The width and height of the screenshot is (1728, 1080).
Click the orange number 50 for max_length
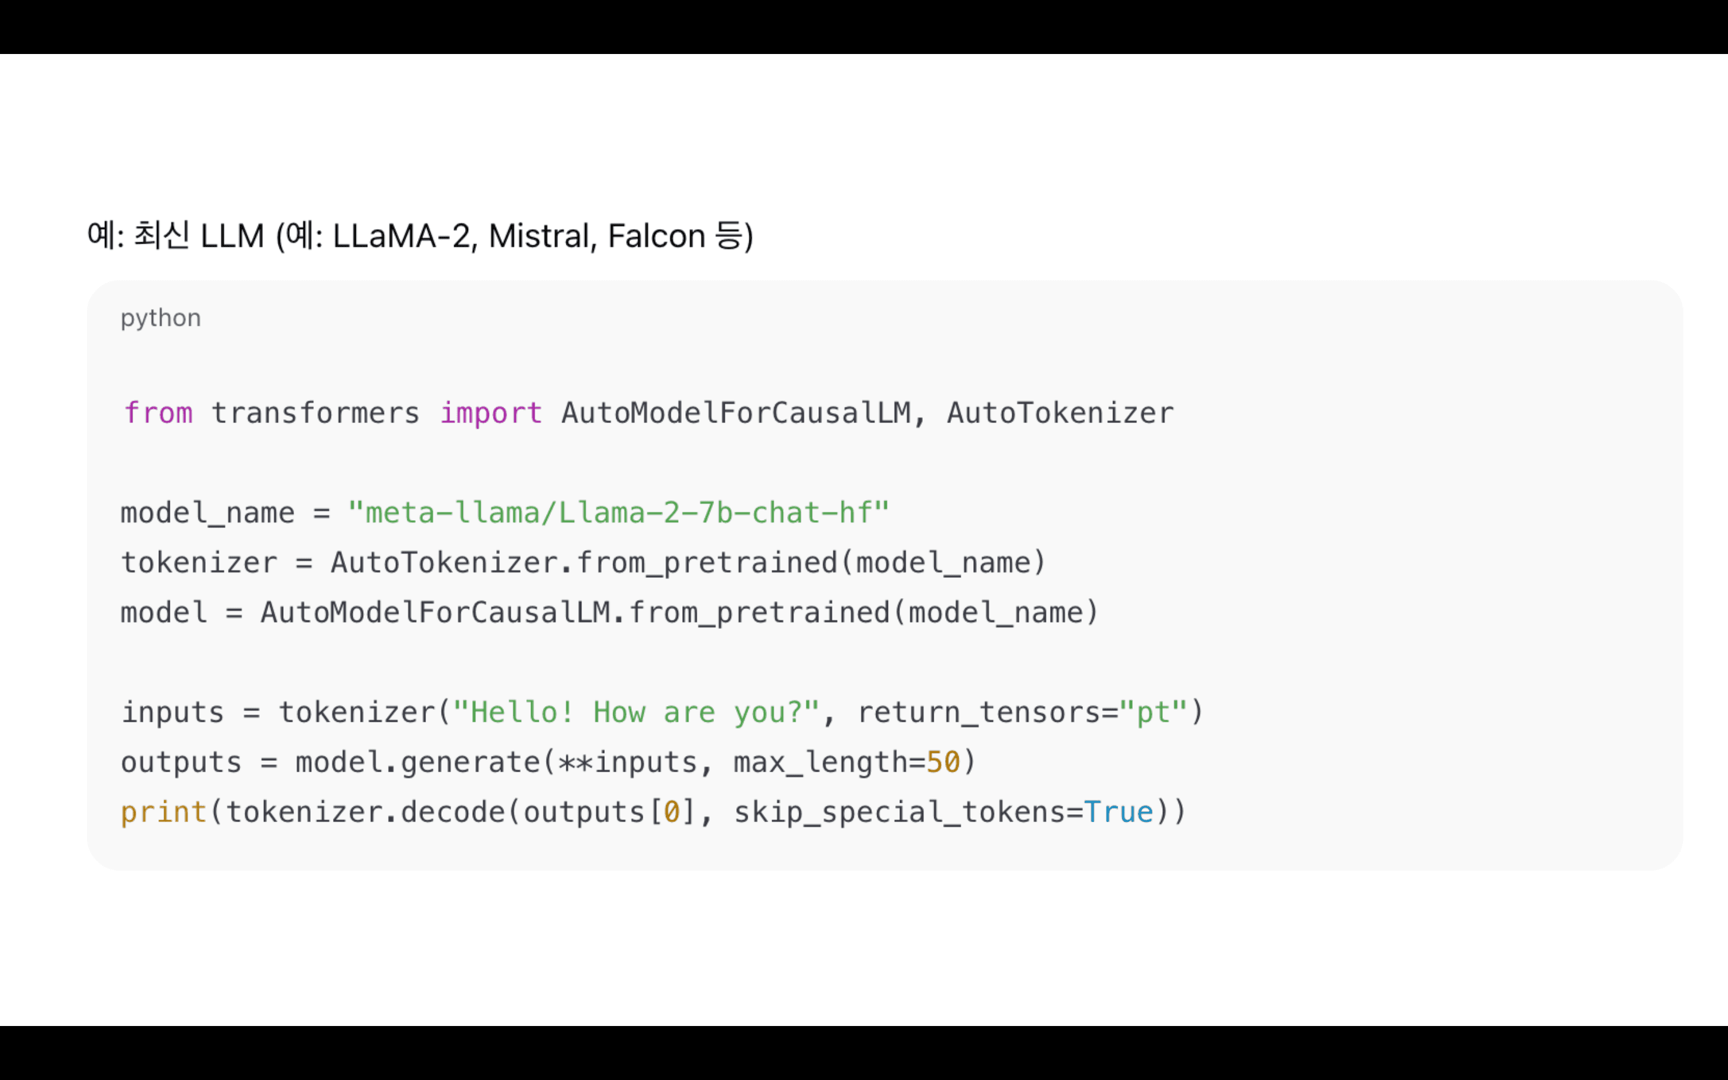[x=943, y=762]
